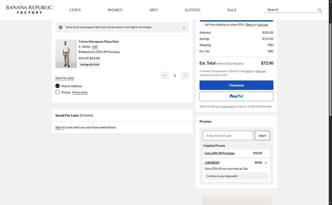Screen dimensions: 332x205
Task: Open LABORDAY promo details link
Action: (212, 163)
